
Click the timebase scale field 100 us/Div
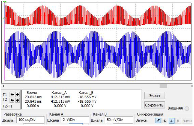[30, 120]
